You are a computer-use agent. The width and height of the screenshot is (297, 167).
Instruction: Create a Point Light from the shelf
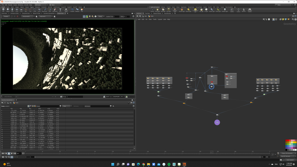157,10
